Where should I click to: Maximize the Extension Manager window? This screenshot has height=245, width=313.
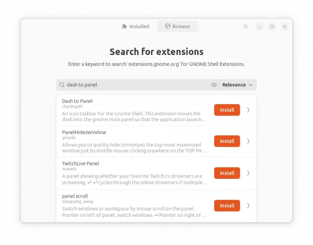[x=272, y=27]
